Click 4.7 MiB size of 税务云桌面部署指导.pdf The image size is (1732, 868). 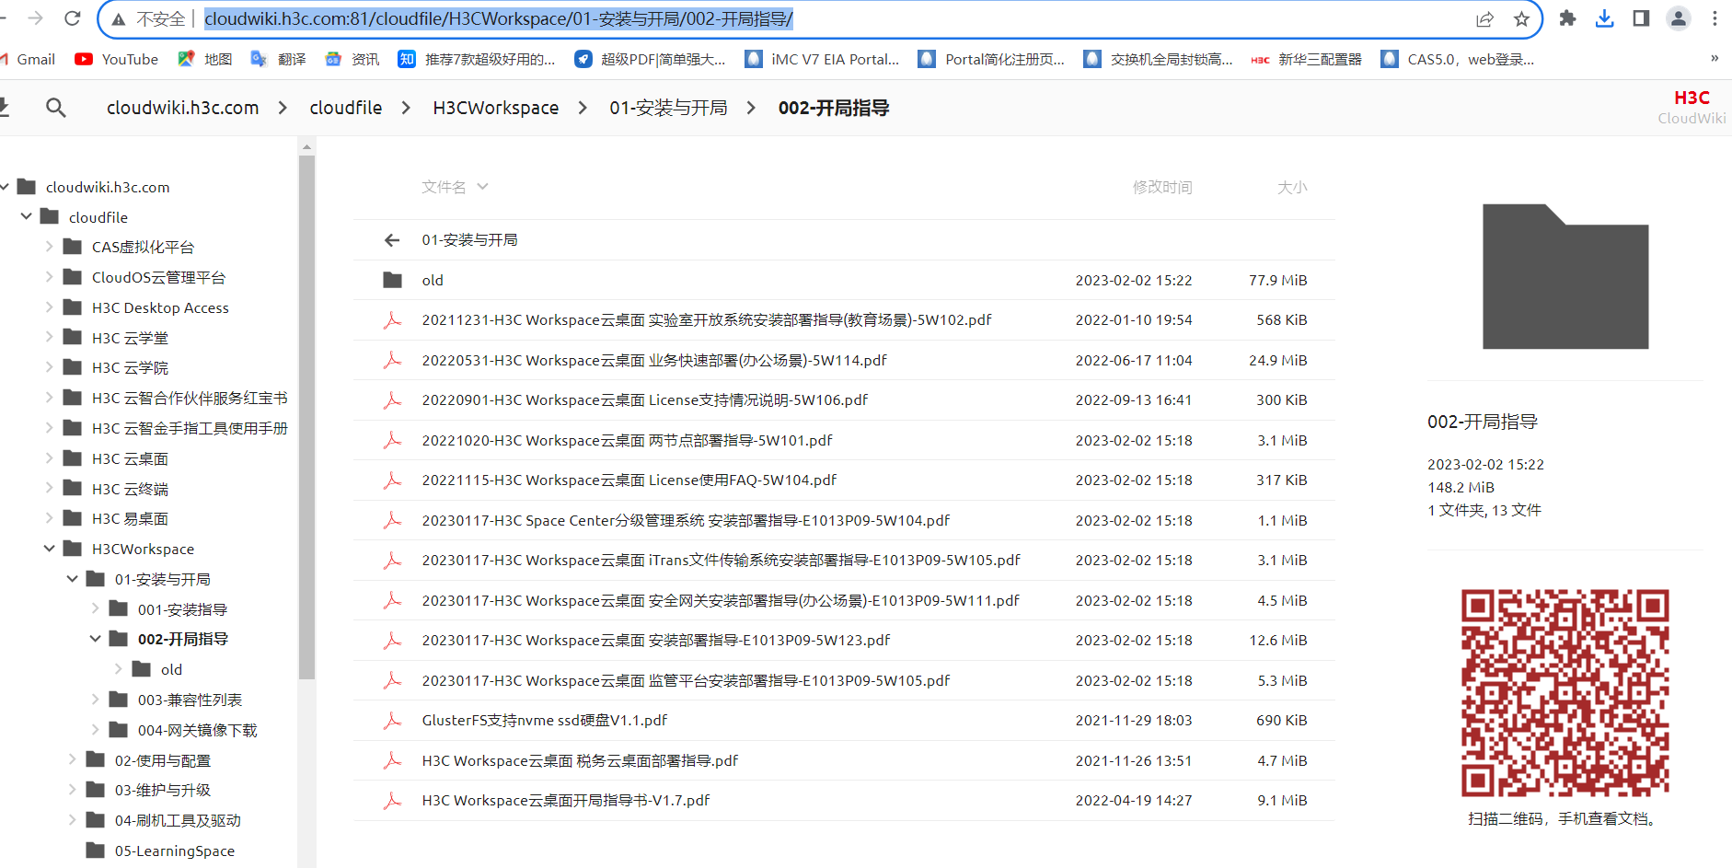(x=1282, y=760)
